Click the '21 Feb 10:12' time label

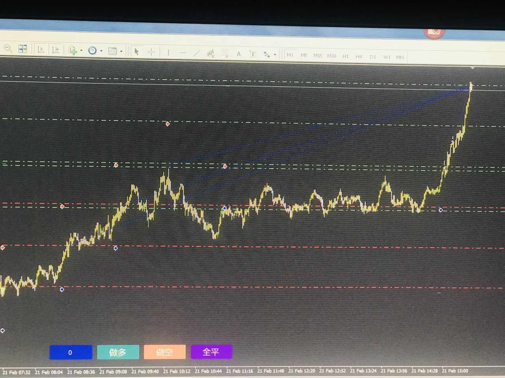177,371
